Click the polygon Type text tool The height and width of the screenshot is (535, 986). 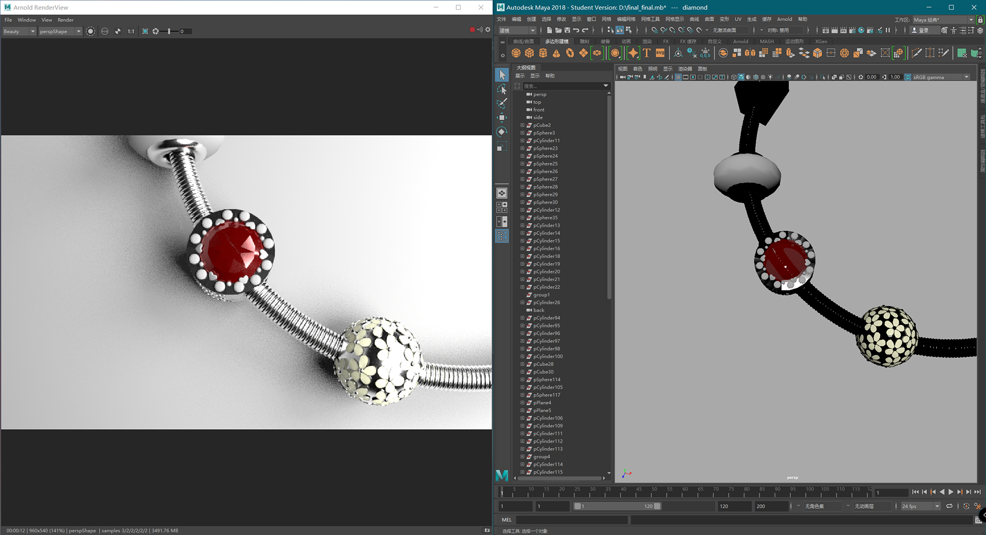pyautogui.click(x=647, y=53)
